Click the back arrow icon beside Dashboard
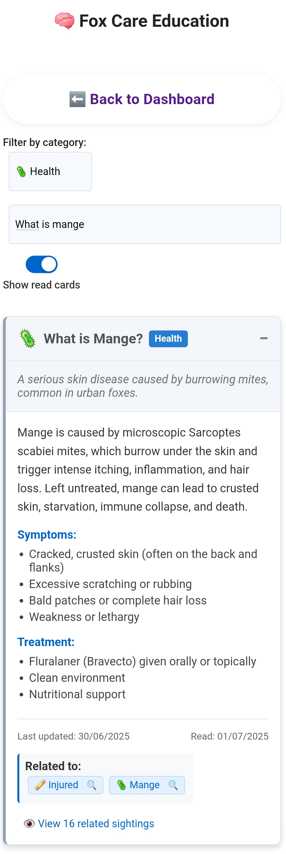Screen dimensions: 286x854 (77, 99)
